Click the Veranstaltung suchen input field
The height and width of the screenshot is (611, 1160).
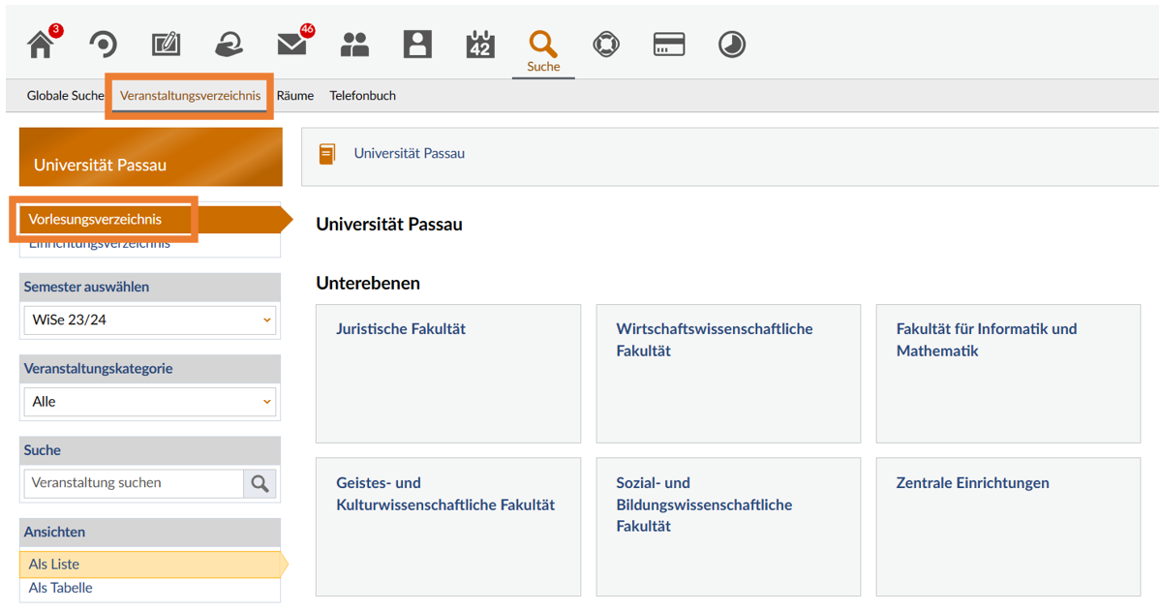(x=134, y=483)
